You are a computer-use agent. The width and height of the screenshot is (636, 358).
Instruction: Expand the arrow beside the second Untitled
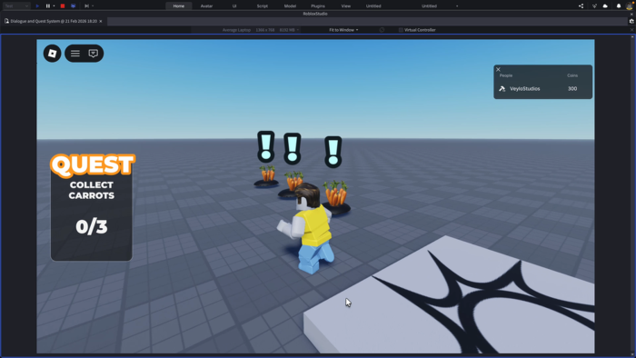click(x=457, y=6)
